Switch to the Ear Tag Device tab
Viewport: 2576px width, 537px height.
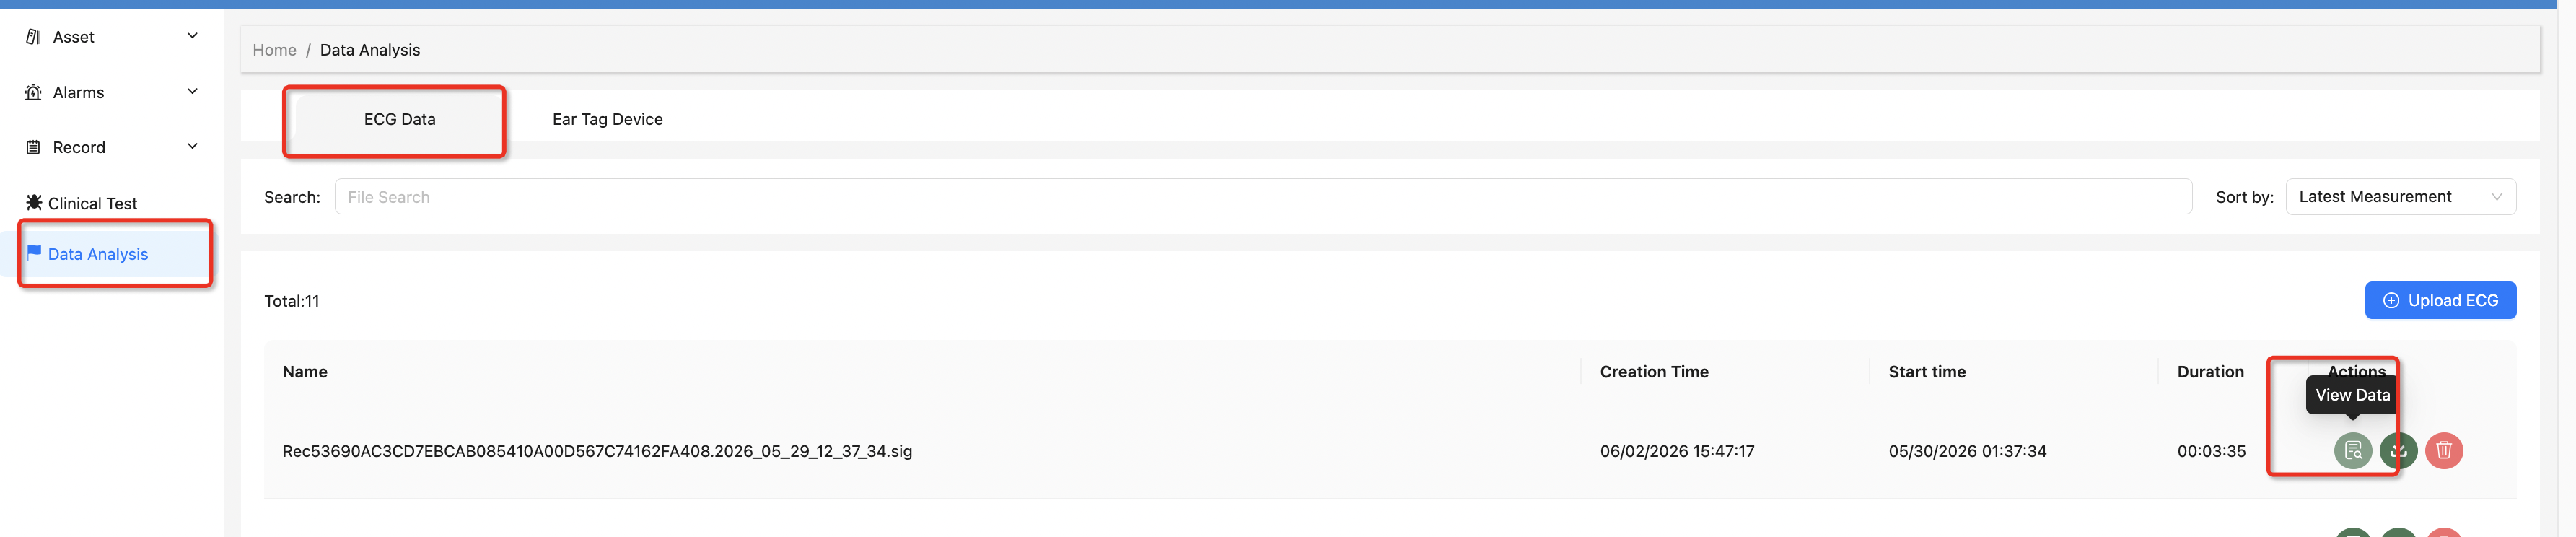[607, 119]
